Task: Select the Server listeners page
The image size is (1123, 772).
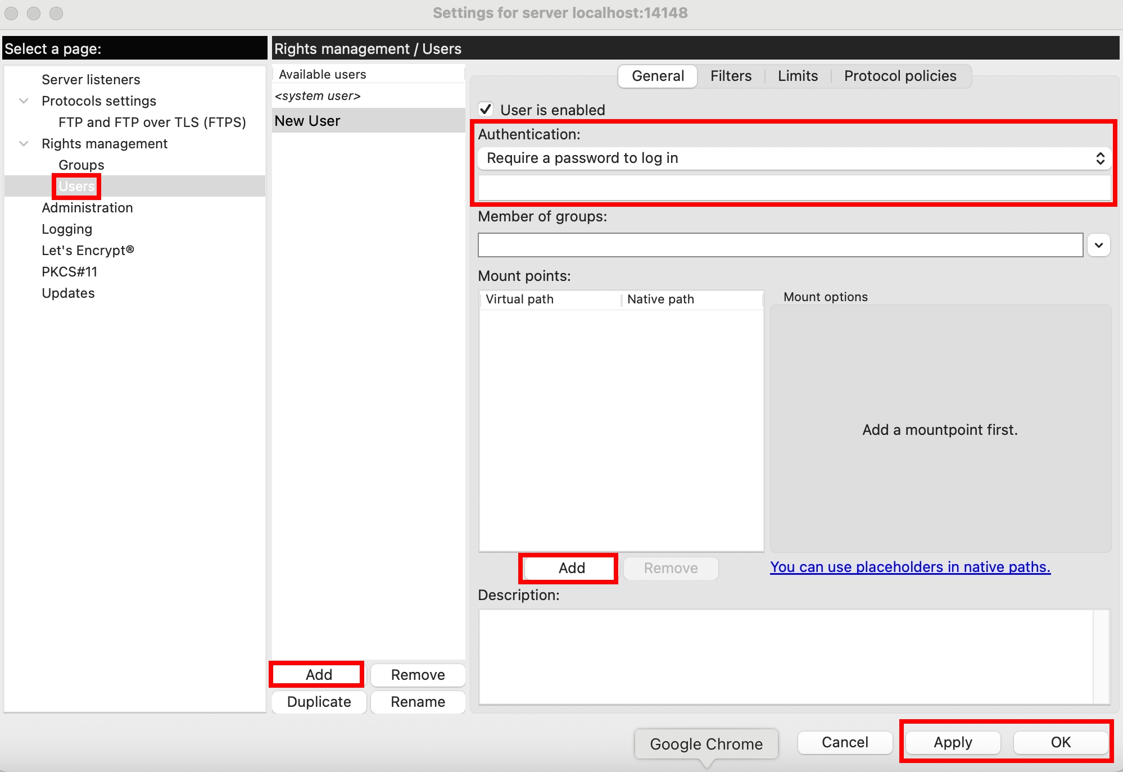Action: [x=90, y=80]
